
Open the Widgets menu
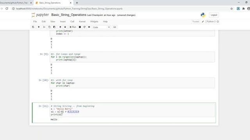[94, 22]
